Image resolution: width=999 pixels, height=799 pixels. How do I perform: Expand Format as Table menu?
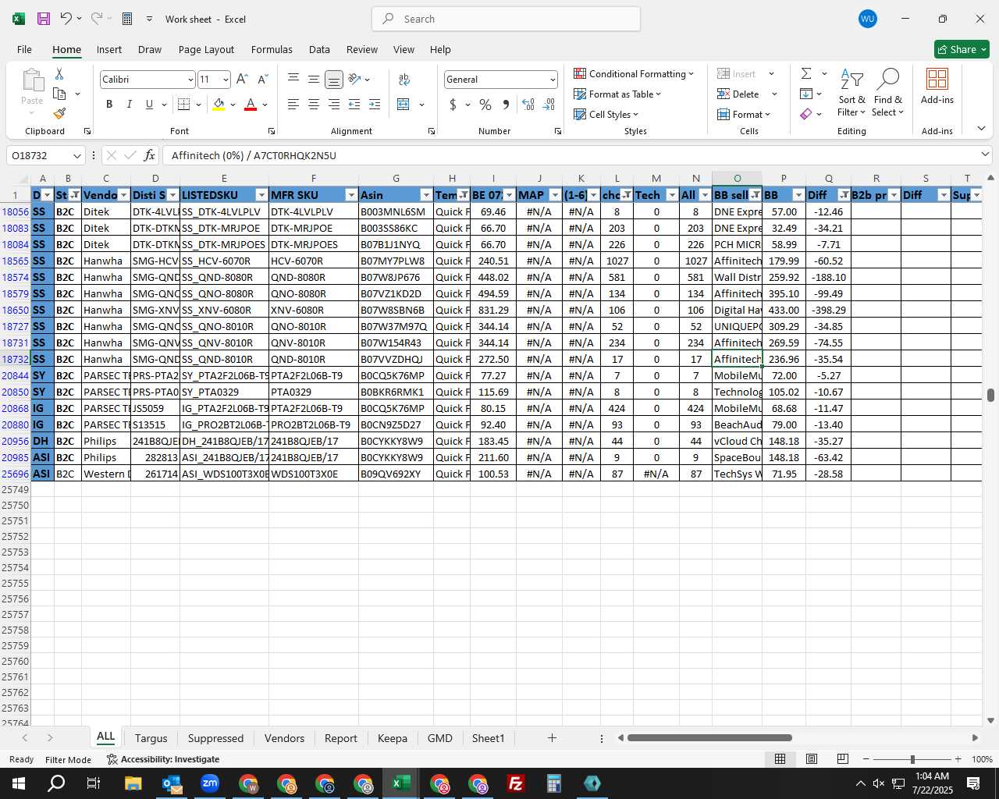(x=617, y=94)
